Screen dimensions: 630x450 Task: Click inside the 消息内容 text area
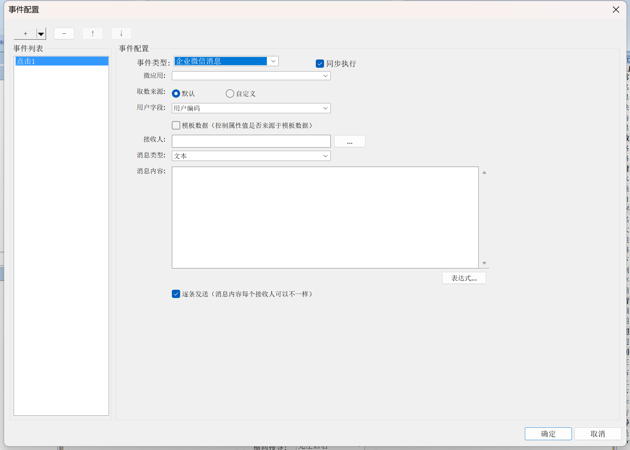[x=325, y=217]
